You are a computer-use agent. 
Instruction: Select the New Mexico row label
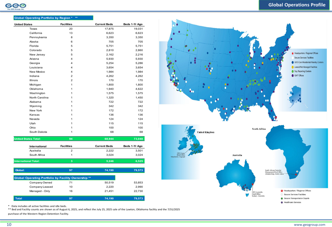37,72
